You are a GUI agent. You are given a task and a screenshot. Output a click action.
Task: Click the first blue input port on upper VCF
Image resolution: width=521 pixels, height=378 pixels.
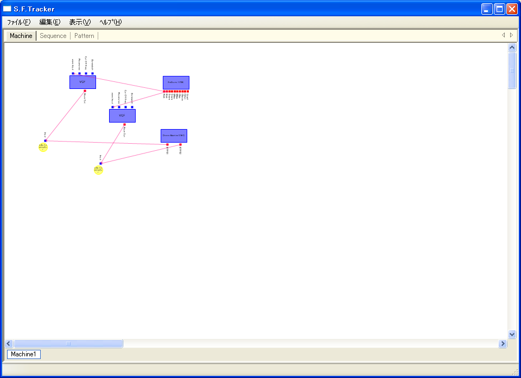[73, 73]
